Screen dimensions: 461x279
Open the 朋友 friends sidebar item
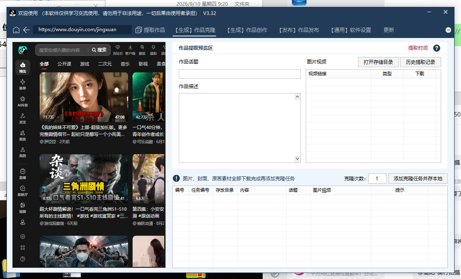(23, 135)
